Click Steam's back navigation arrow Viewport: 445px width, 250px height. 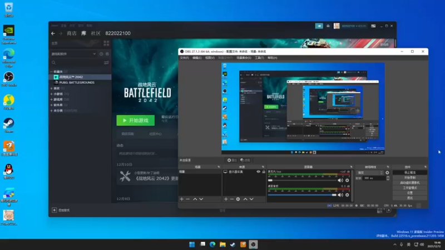tap(53, 33)
